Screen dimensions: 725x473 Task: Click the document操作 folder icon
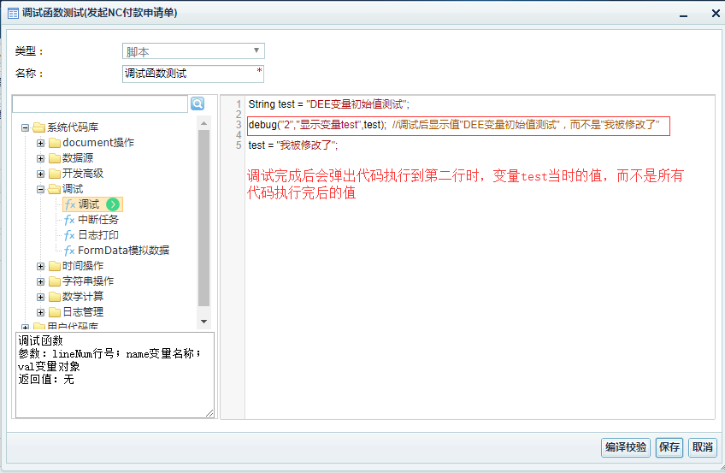55,142
